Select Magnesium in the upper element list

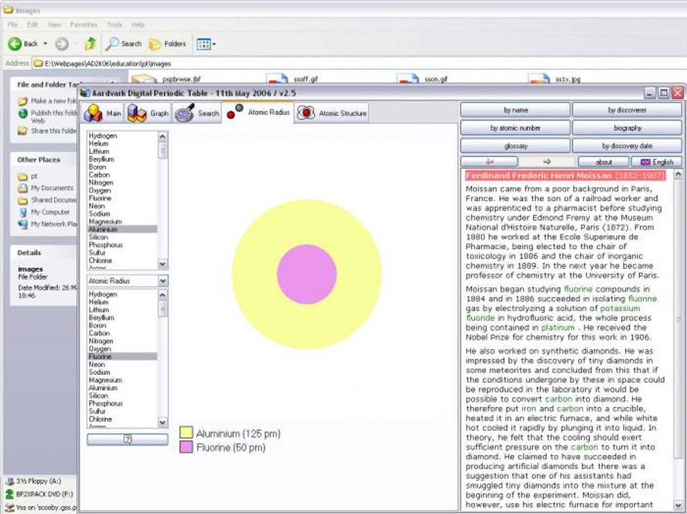105,221
